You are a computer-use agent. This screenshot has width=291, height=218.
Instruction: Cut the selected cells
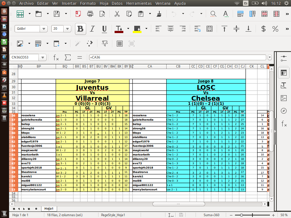click(x=117, y=14)
